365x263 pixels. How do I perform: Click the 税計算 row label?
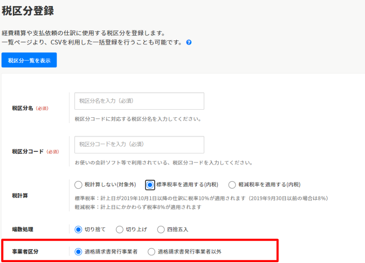(20, 196)
